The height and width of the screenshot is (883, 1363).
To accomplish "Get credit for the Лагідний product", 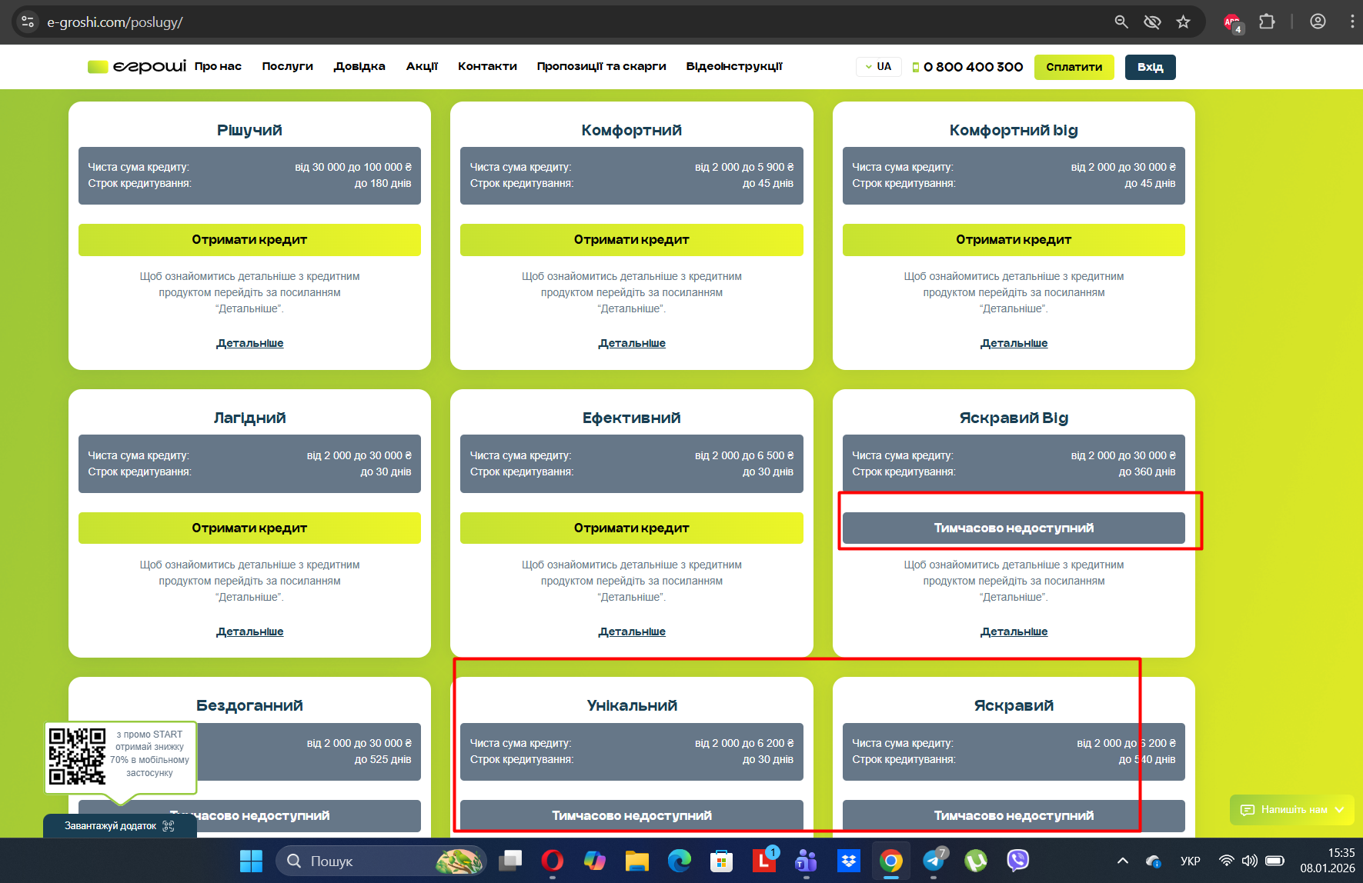I will [249, 528].
